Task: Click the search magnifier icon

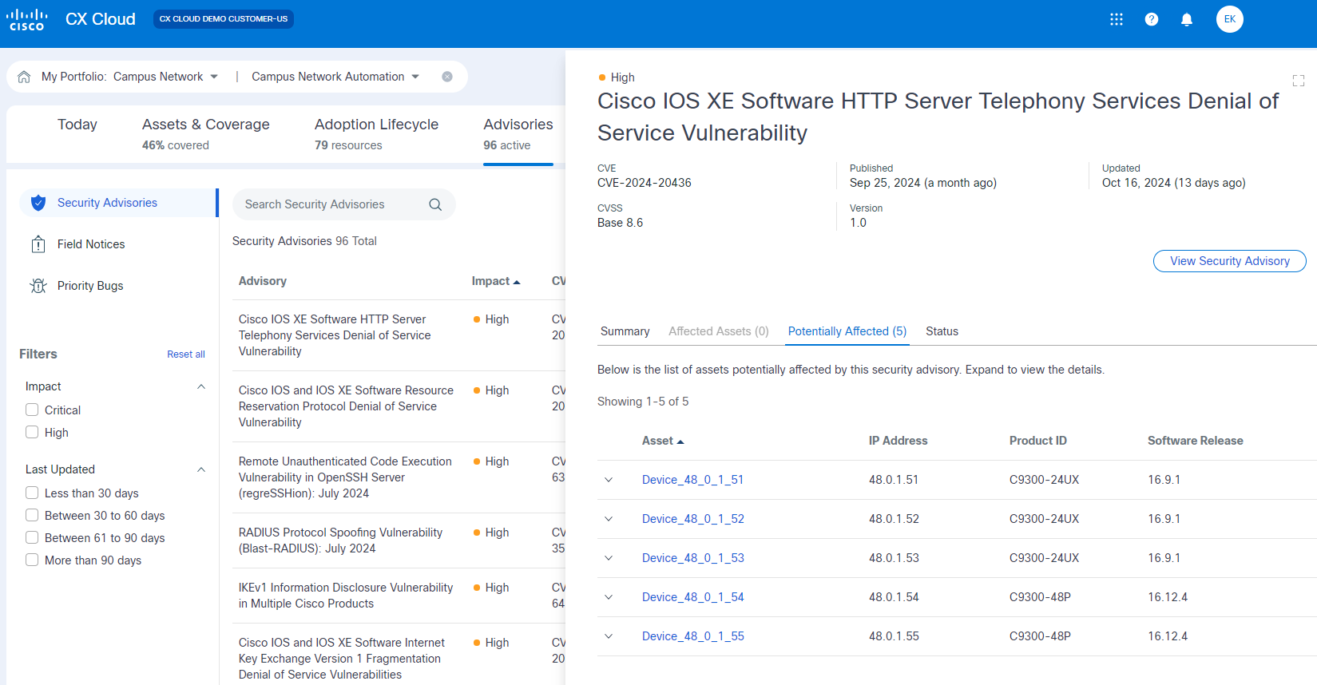Action: coord(435,204)
